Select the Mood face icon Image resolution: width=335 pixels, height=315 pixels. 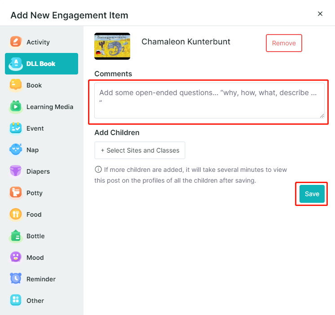(x=16, y=258)
